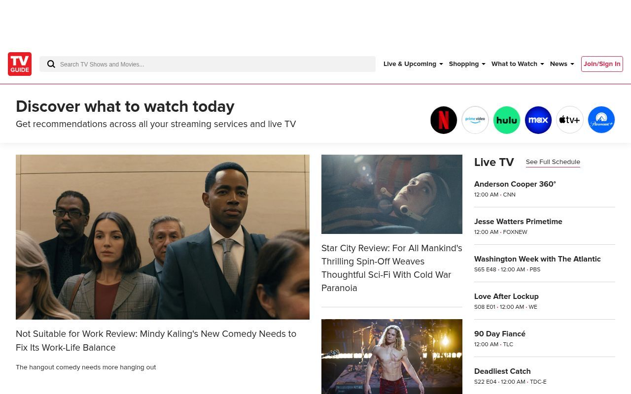Click the '12:00 AM · CNN' listing details
The height and width of the screenshot is (394, 631).
pyautogui.click(x=495, y=195)
